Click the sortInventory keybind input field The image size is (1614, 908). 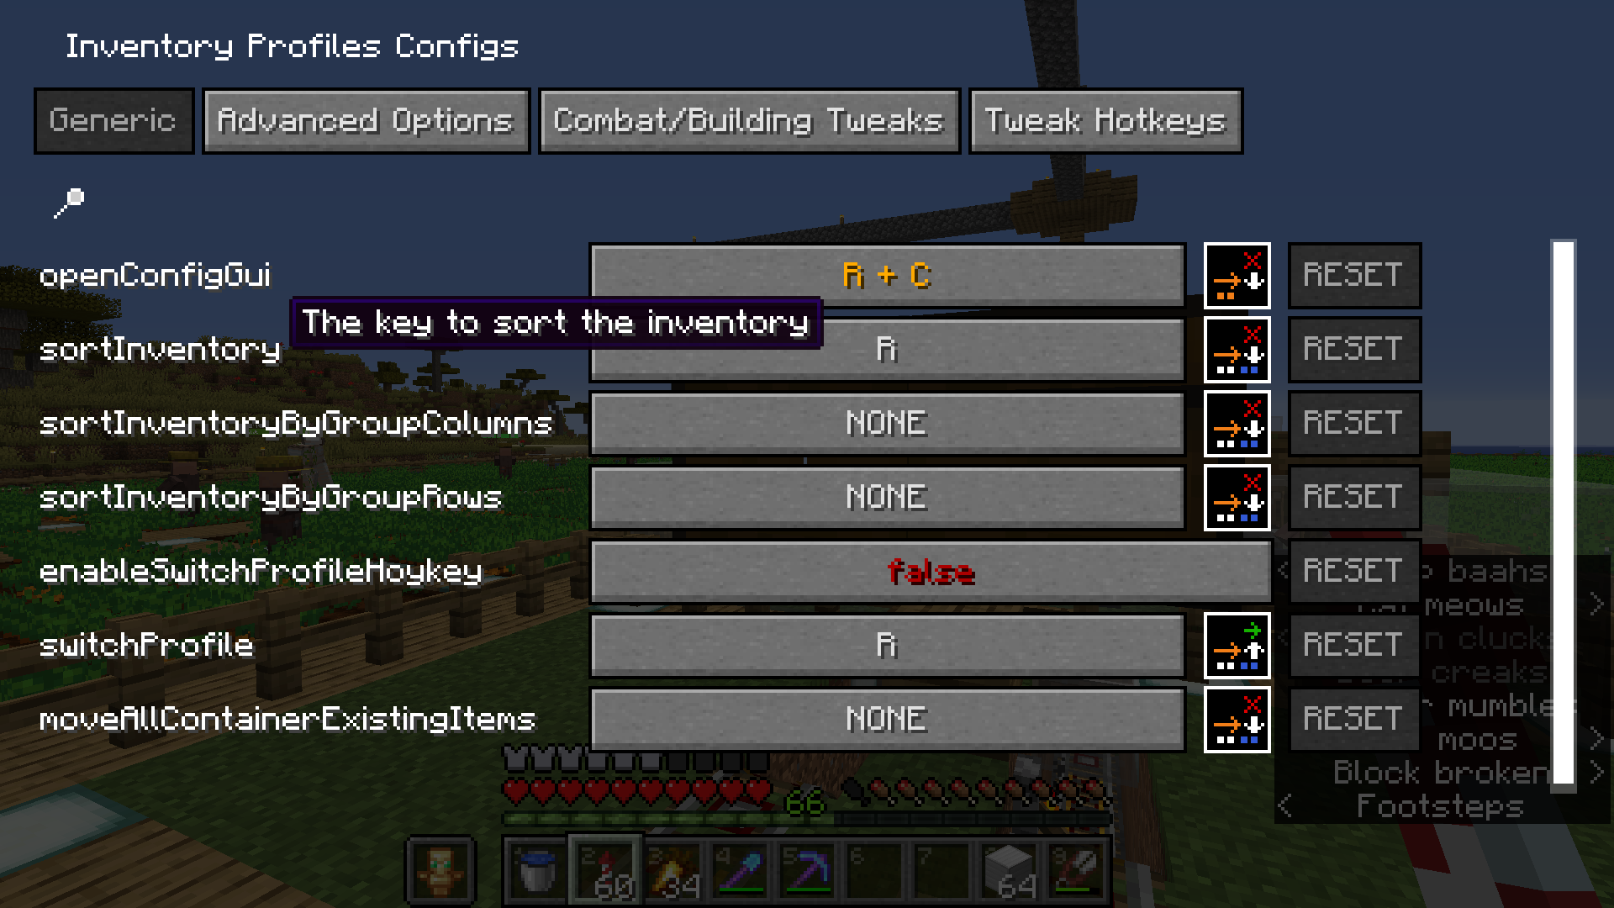(888, 348)
